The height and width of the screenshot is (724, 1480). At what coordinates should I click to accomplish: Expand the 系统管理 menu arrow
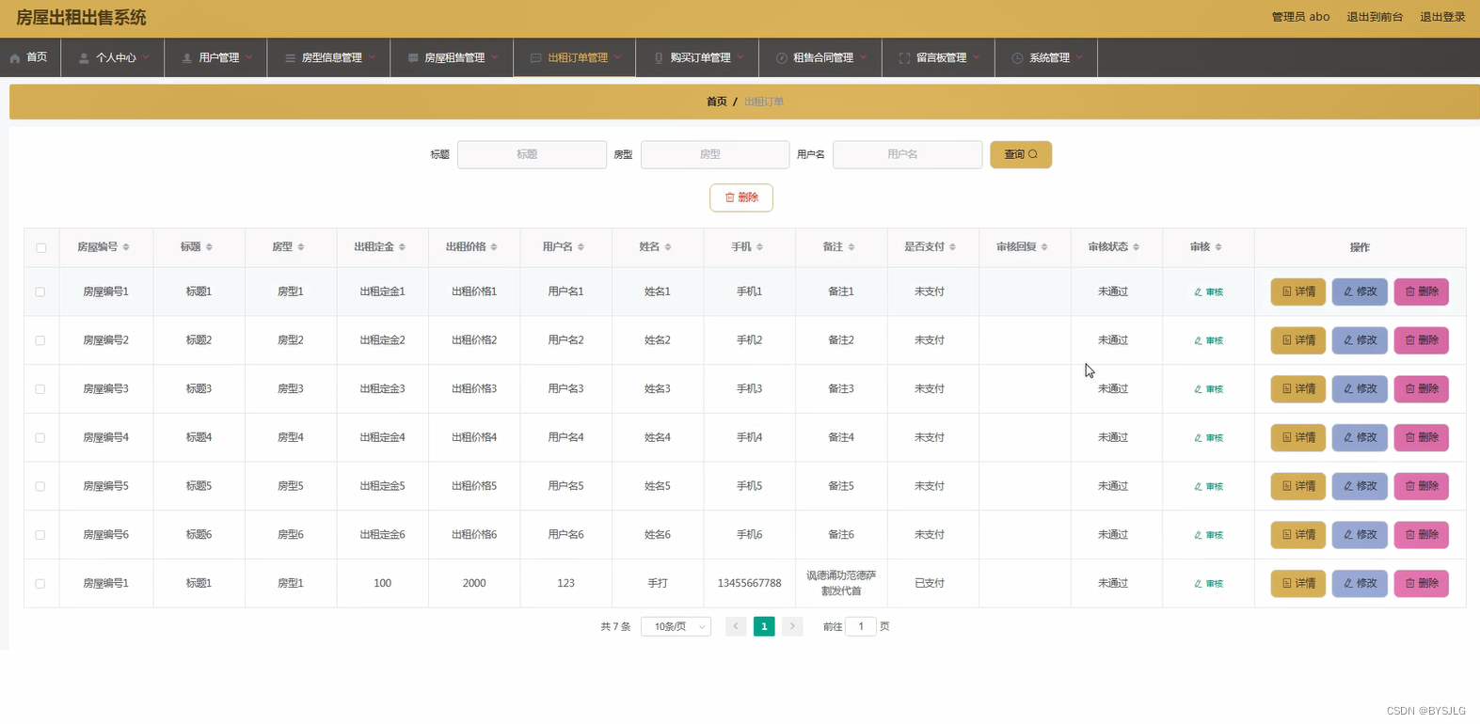point(1080,57)
